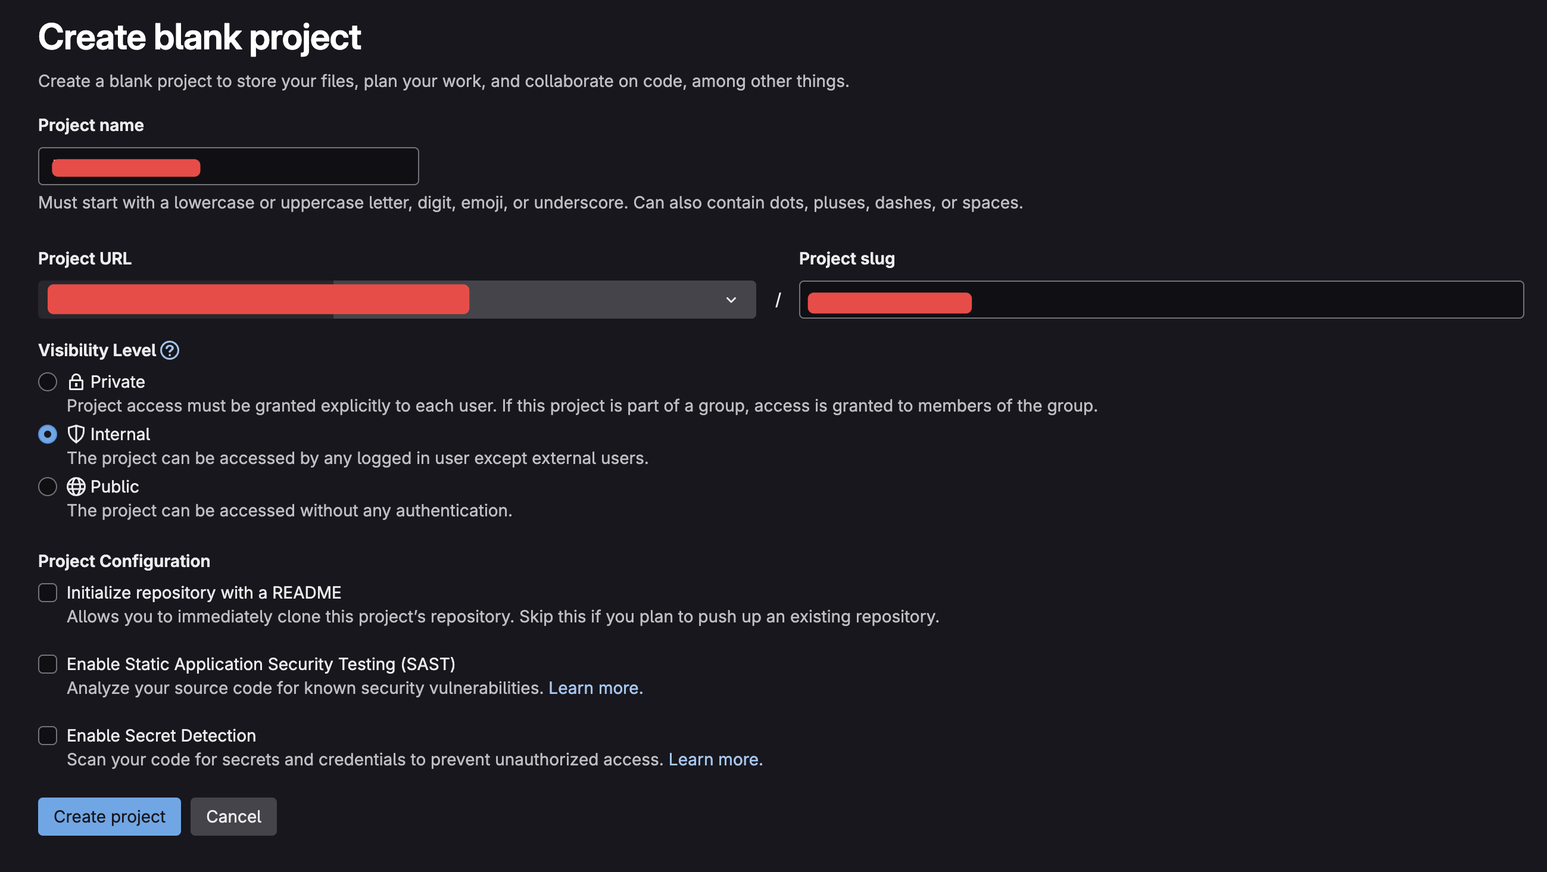Tick the Enable SAST checkbox
This screenshot has width=1547, height=872.
pos(48,664)
